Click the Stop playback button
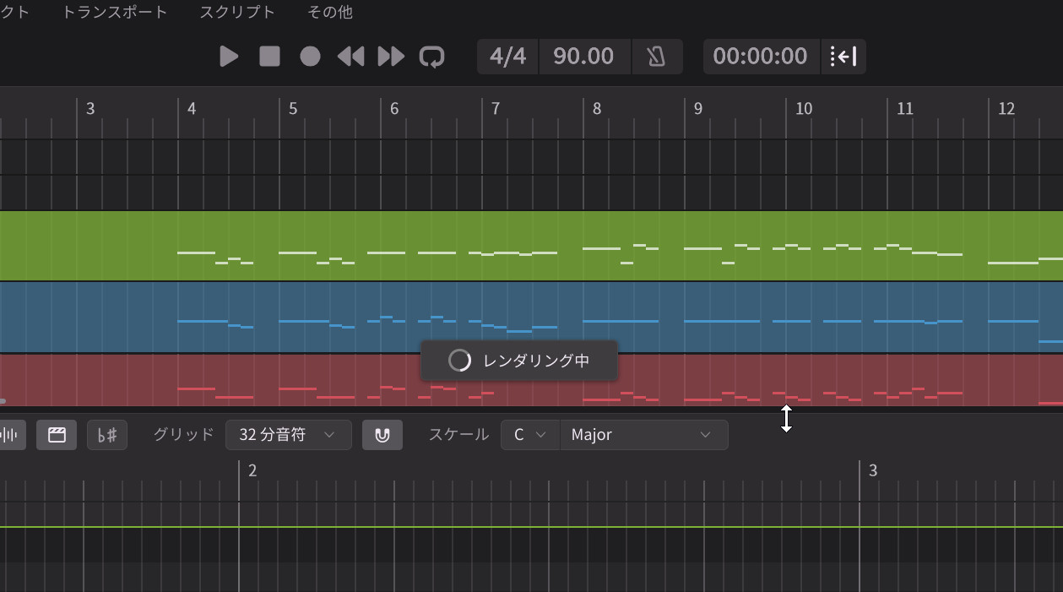This screenshot has height=592, width=1063. [269, 57]
